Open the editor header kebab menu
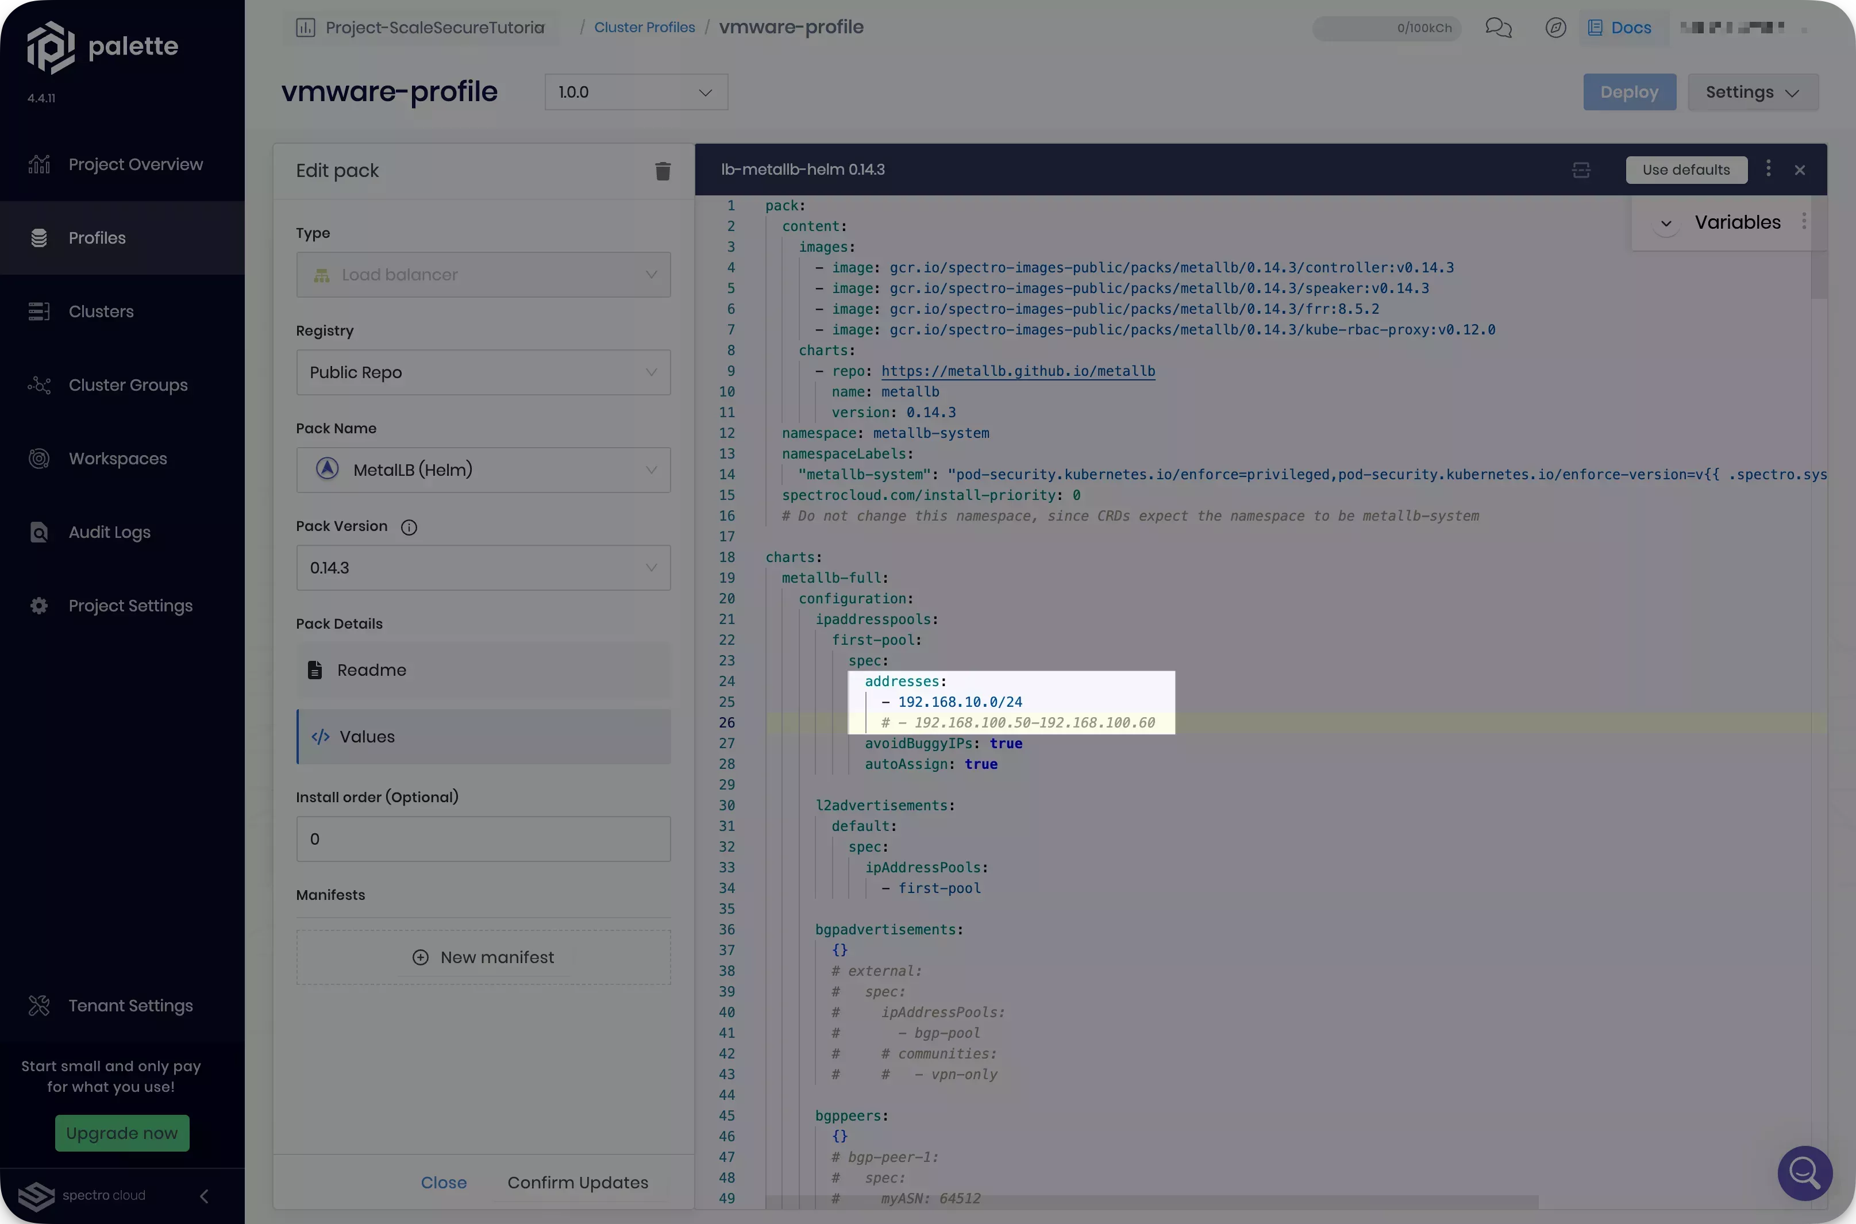The height and width of the screenshot is (1224, 1856). click(1768, 168)
